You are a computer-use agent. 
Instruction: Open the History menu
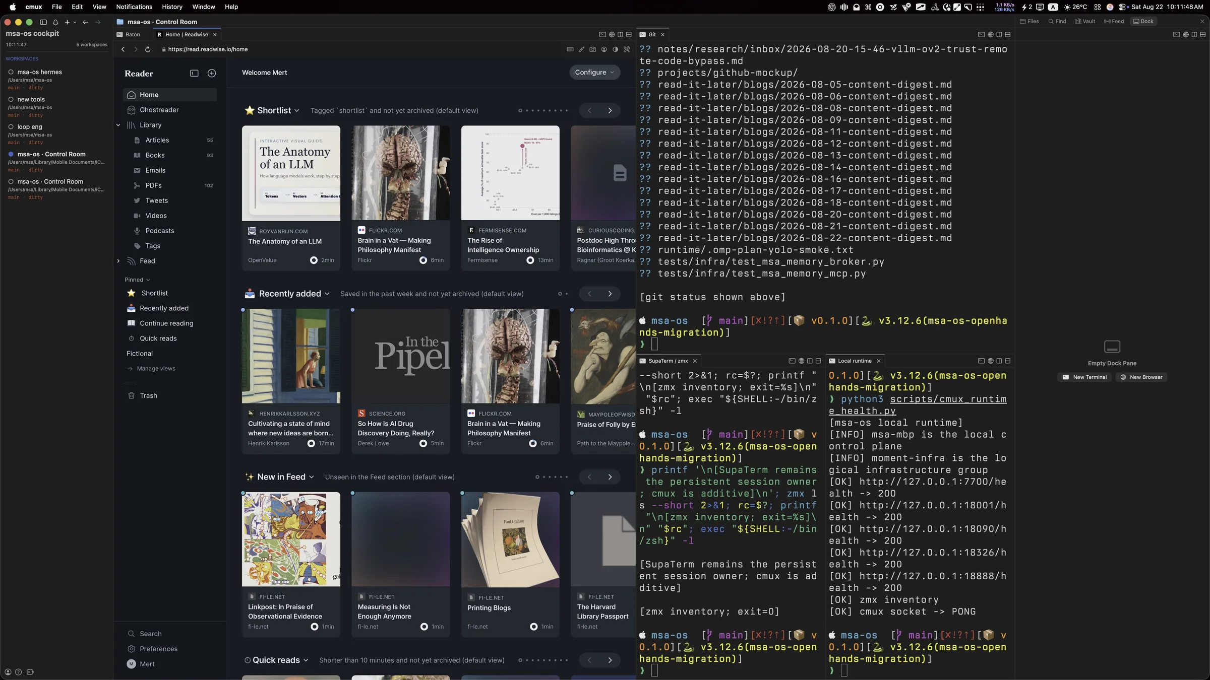pos(172,7)
